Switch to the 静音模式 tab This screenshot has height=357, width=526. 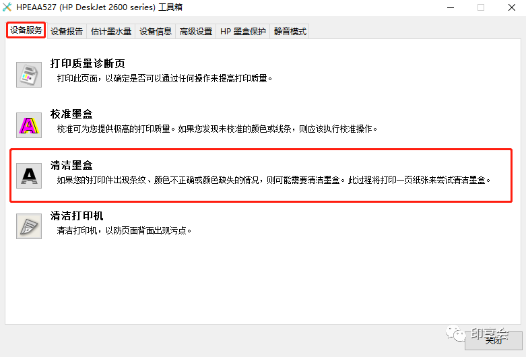(x=290, y=32)
